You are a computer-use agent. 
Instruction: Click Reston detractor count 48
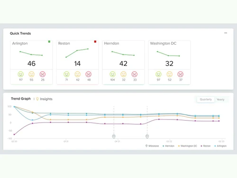(x=89, y=80)
